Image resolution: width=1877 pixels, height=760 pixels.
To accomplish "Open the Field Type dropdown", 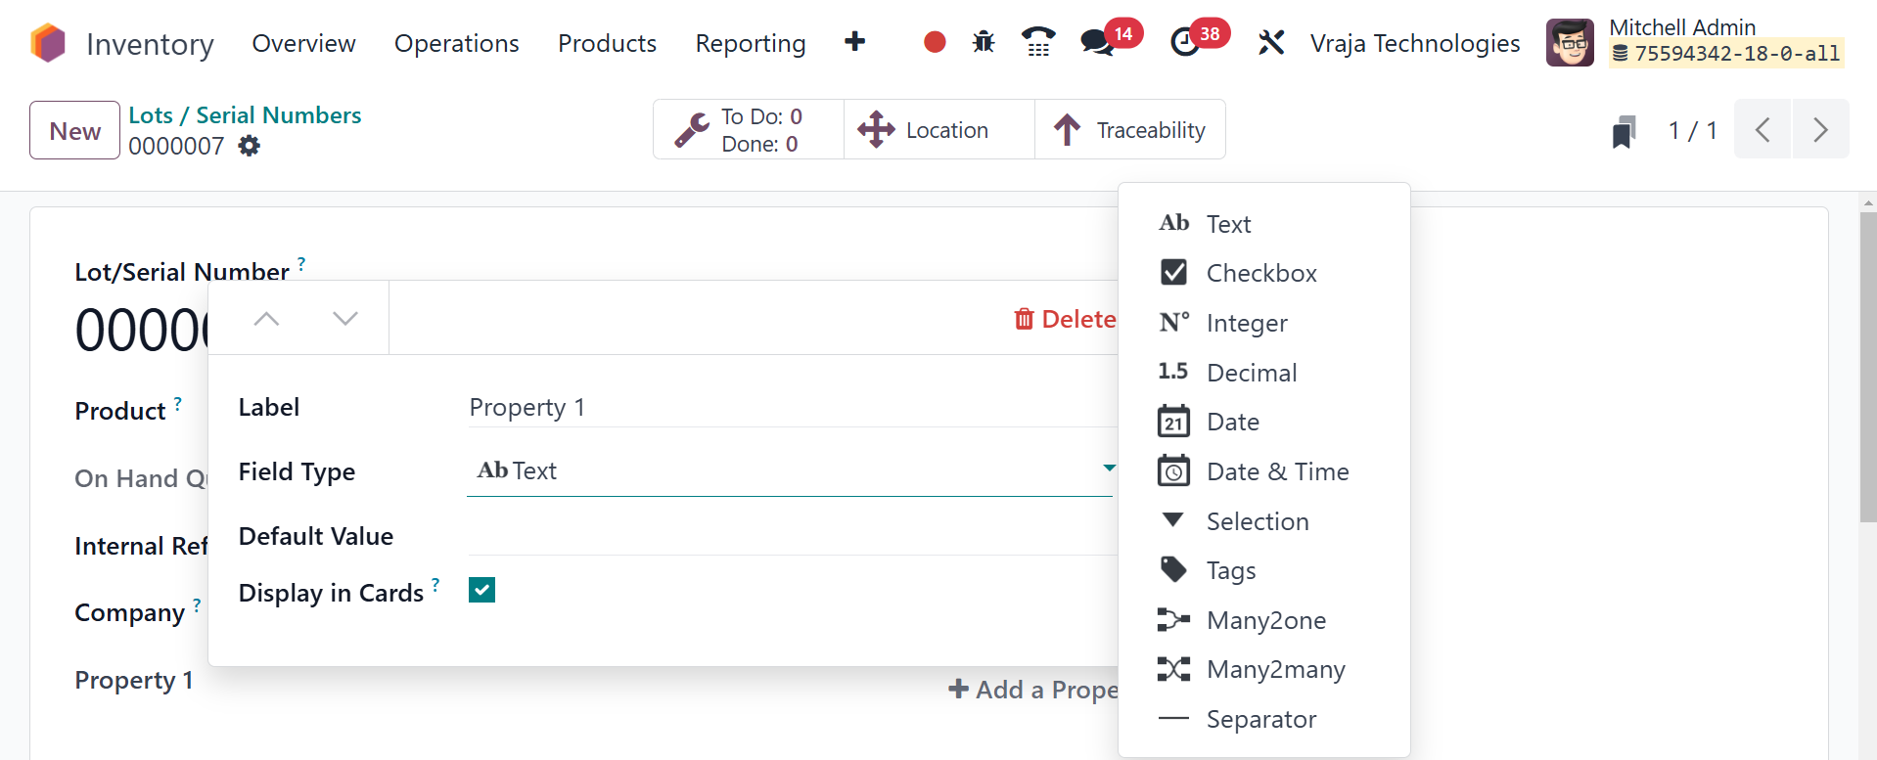I will point(789,471).
